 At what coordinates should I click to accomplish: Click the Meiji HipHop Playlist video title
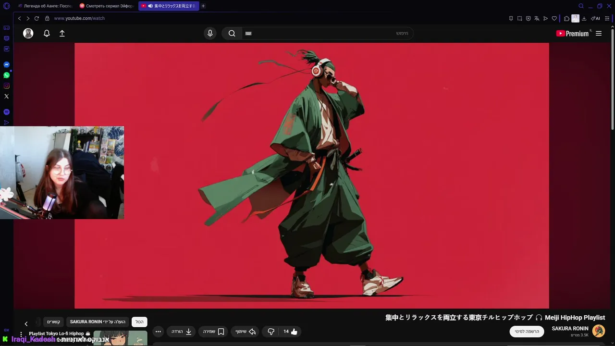(x=495, y=318)
